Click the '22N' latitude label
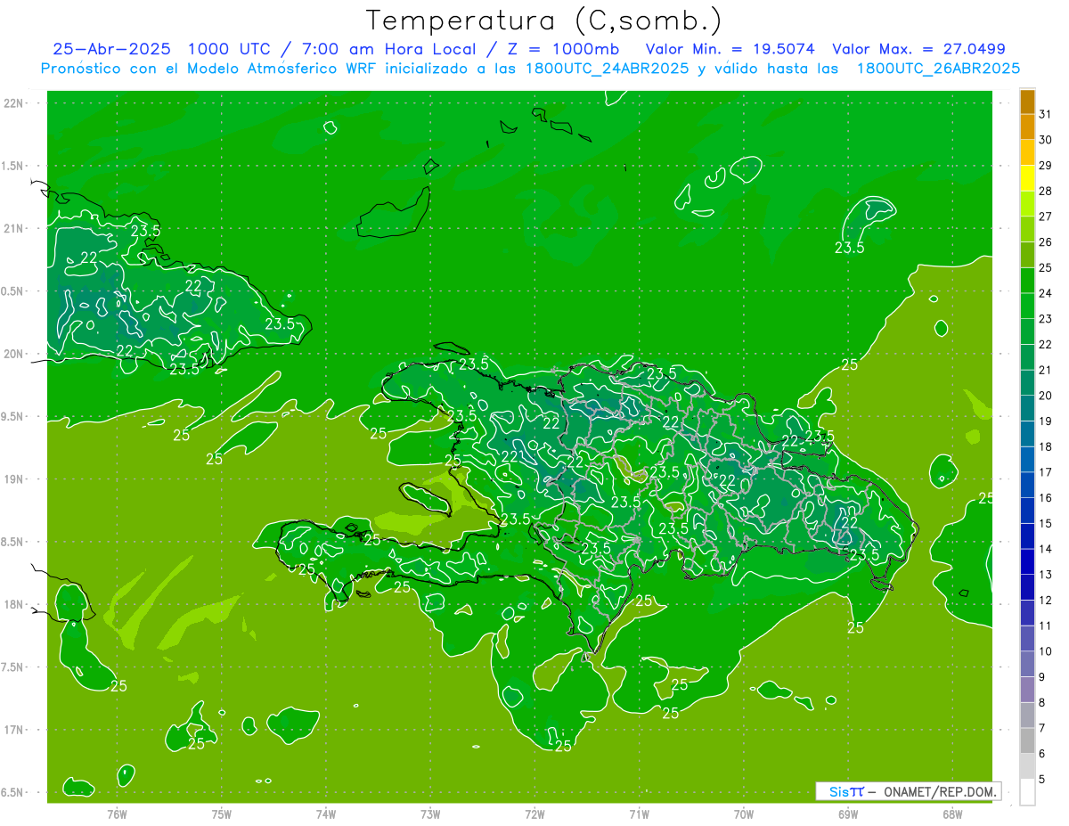 (x=14, y=103)
